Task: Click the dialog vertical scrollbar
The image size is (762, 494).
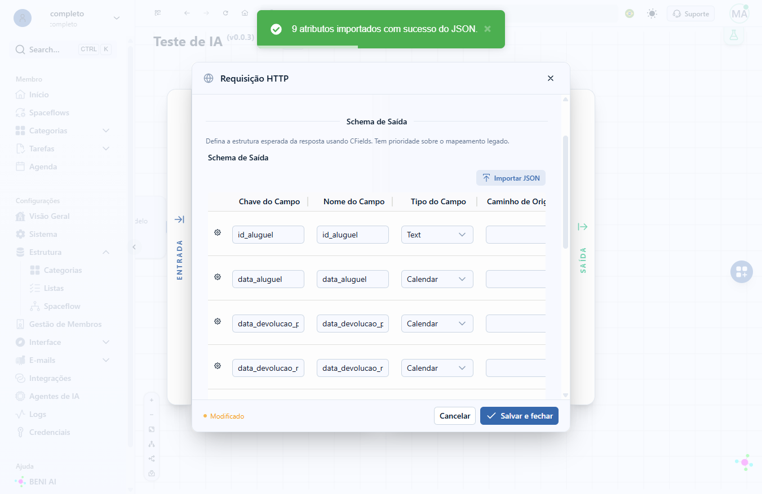Action: point(565,192)
